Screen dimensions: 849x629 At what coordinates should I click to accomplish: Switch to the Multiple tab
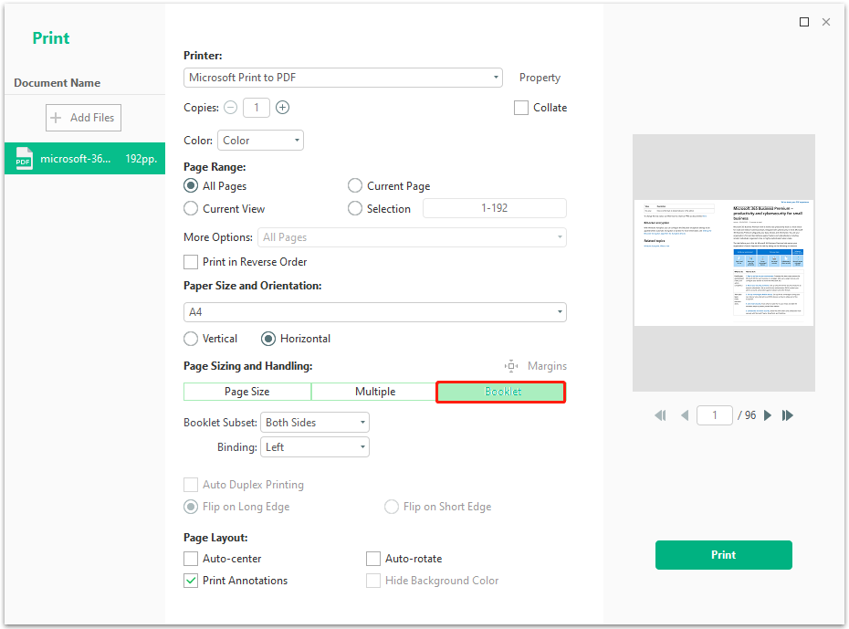click(374, 392)
